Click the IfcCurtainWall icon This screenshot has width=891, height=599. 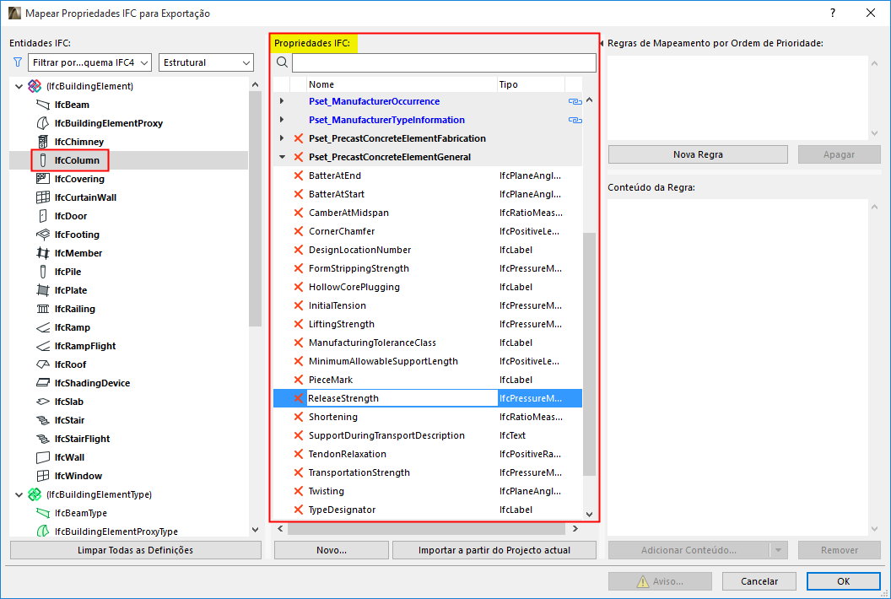43,197
